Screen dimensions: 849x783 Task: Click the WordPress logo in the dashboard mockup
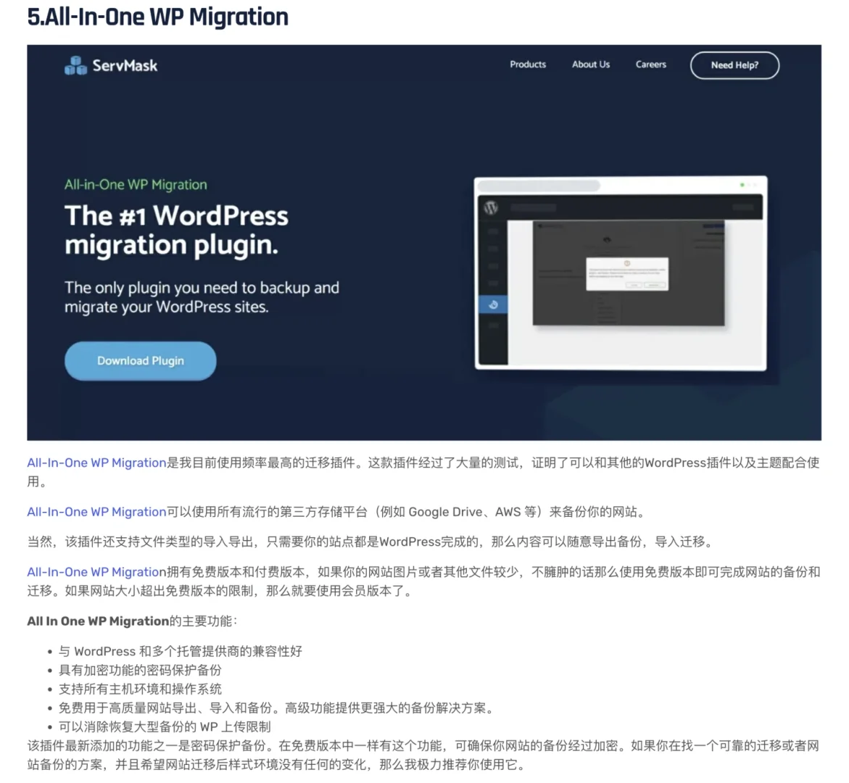click(491, 207)
